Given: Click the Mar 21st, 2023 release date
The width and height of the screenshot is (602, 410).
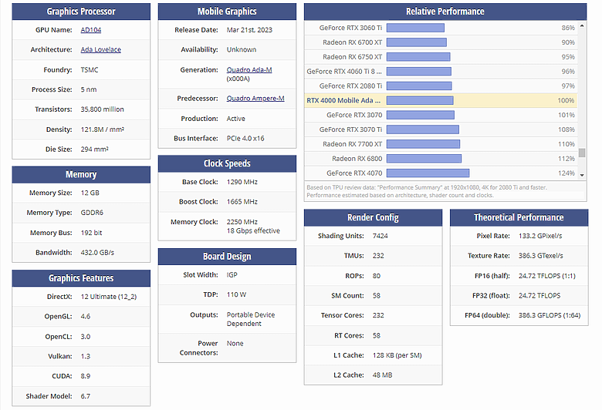Looking at the screenshot, I should (249, 30).
